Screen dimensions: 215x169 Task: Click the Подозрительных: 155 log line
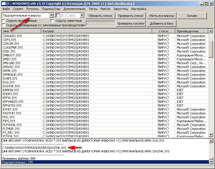pyautogui.click(x=105, y=162)
